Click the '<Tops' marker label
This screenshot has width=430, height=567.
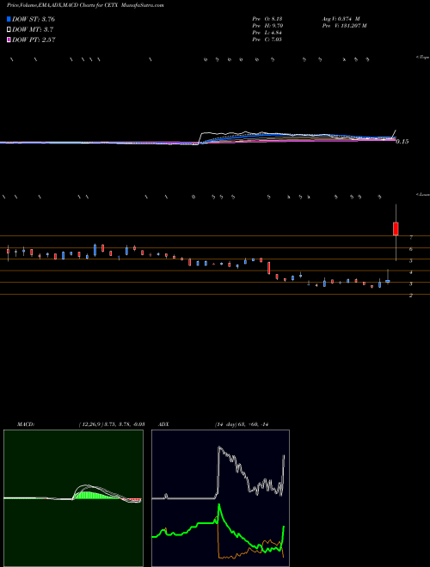pyautogui.click(x=423, y=58)
